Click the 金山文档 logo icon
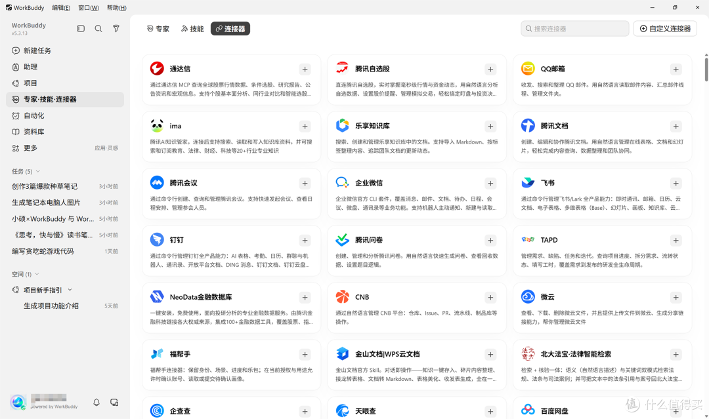 point(342,354)
